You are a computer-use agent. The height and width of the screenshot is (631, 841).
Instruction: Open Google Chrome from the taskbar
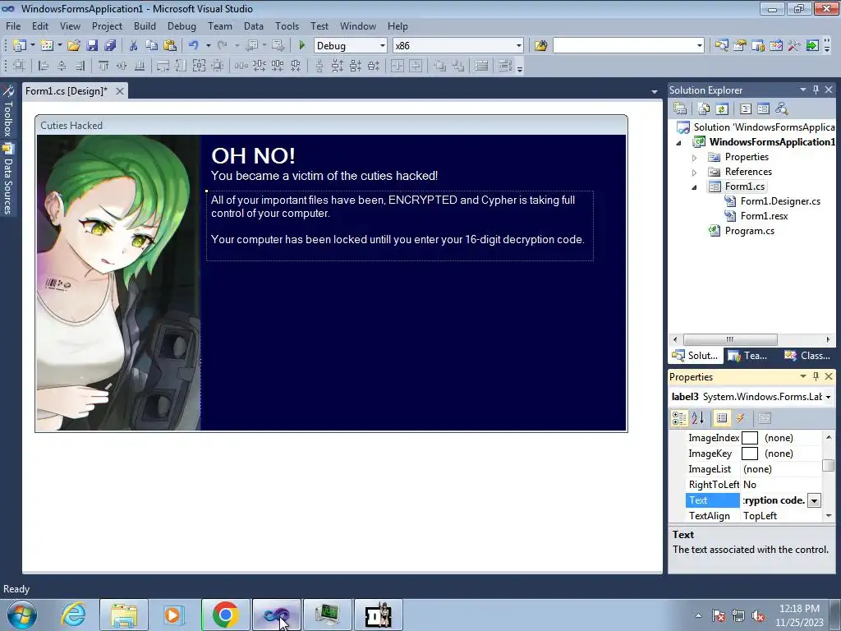point(225,615)
